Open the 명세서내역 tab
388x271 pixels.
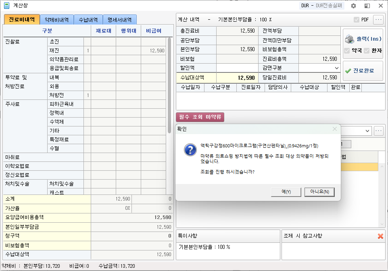tap(120, 19)
